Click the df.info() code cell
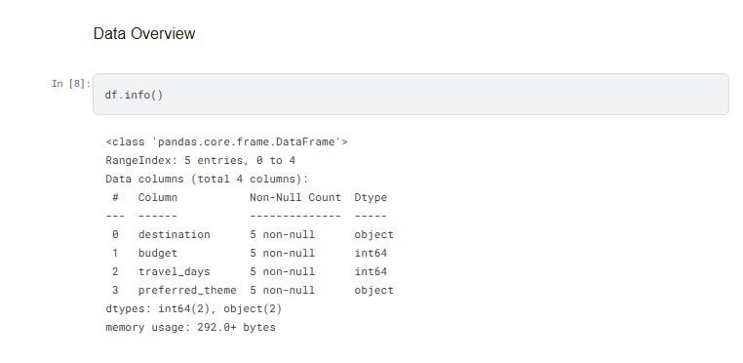This screenshot has width=743, height=363. point(411,94)
